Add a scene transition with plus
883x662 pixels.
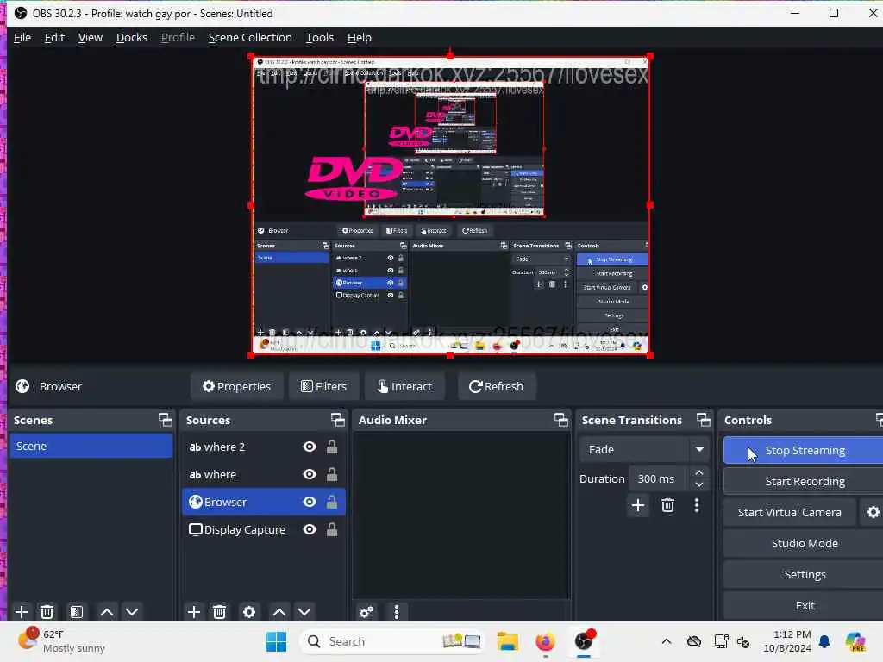coord(638,505)
